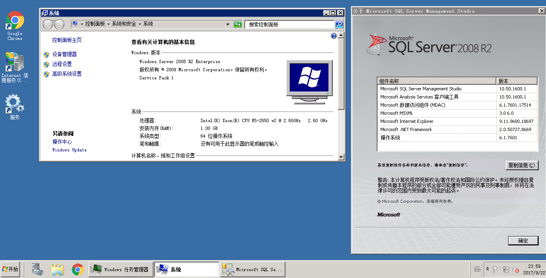Screen dimensions: 546x278
Task: Open the 控制面板主页 link
Action: 67,40
